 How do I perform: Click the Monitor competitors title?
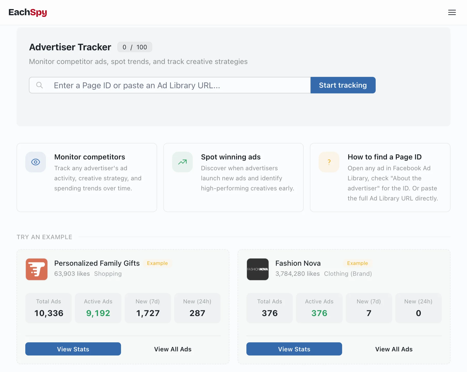pyautogui.click(x=90, y=157)
